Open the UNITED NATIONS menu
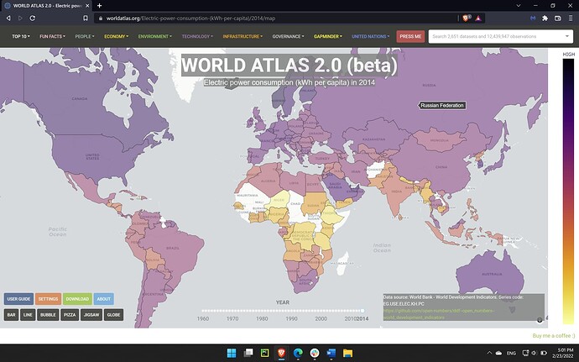The height and width of the screenshot is (362, 579). click(x=370, y=36)
